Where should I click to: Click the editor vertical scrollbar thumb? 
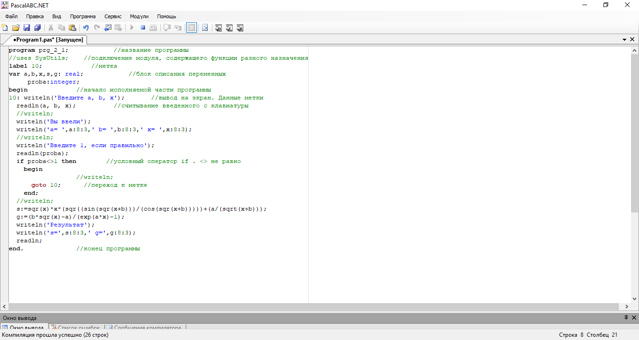point(635,133)
